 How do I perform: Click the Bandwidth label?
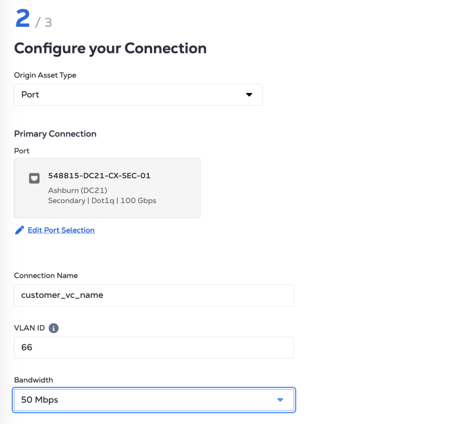click(x=33, y=380)
